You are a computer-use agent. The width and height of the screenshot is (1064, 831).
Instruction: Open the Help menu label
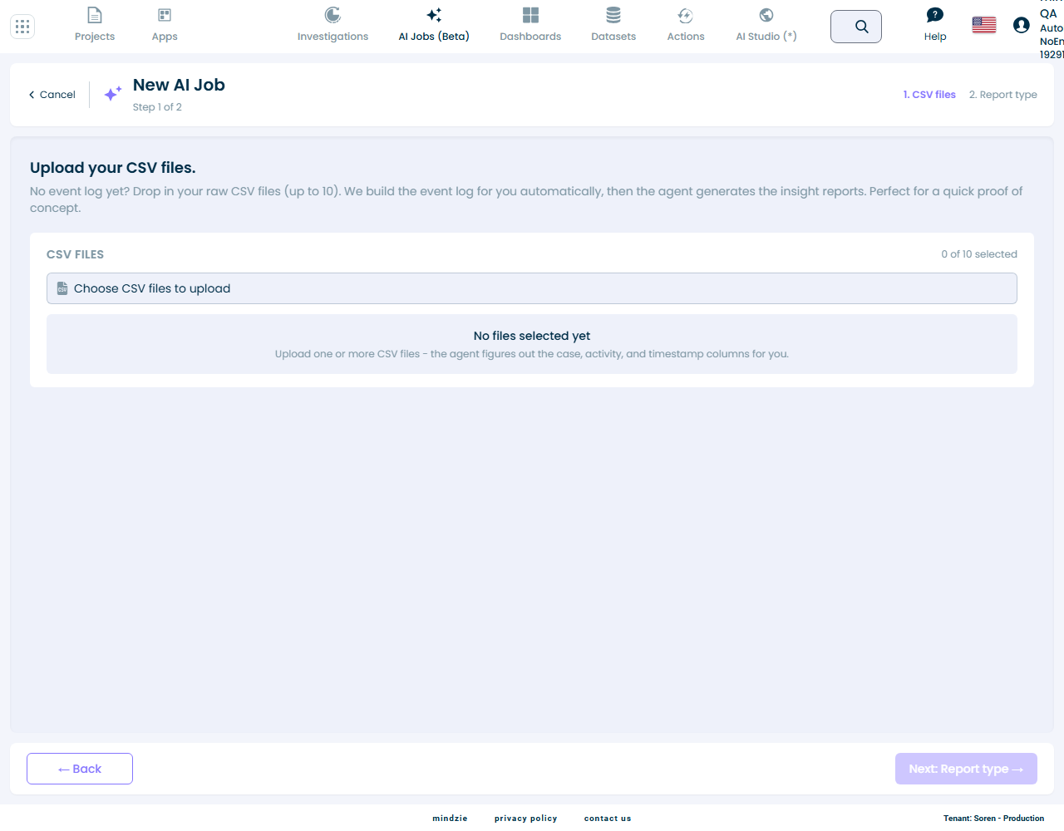[x=935, y=37]
